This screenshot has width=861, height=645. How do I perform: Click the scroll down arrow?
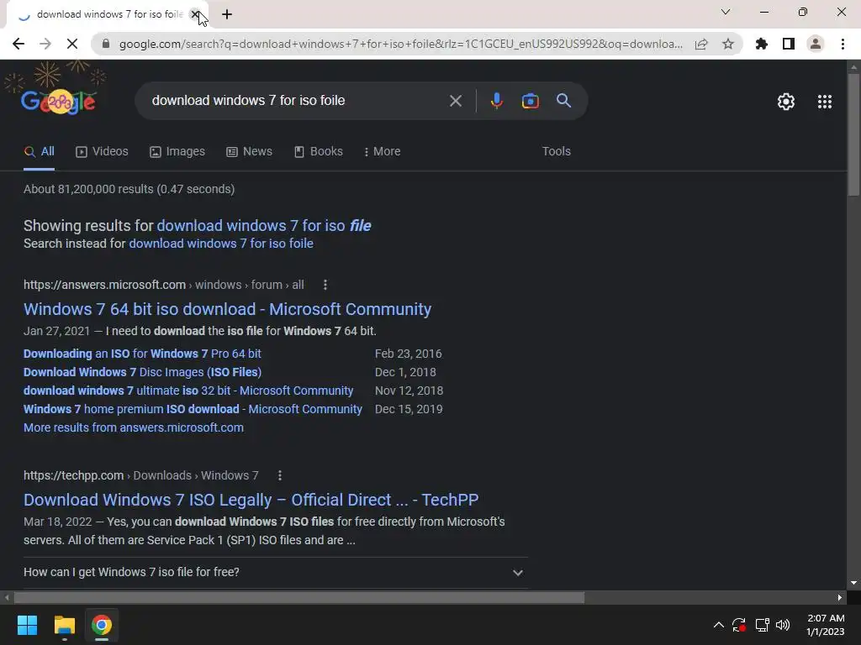853,583
